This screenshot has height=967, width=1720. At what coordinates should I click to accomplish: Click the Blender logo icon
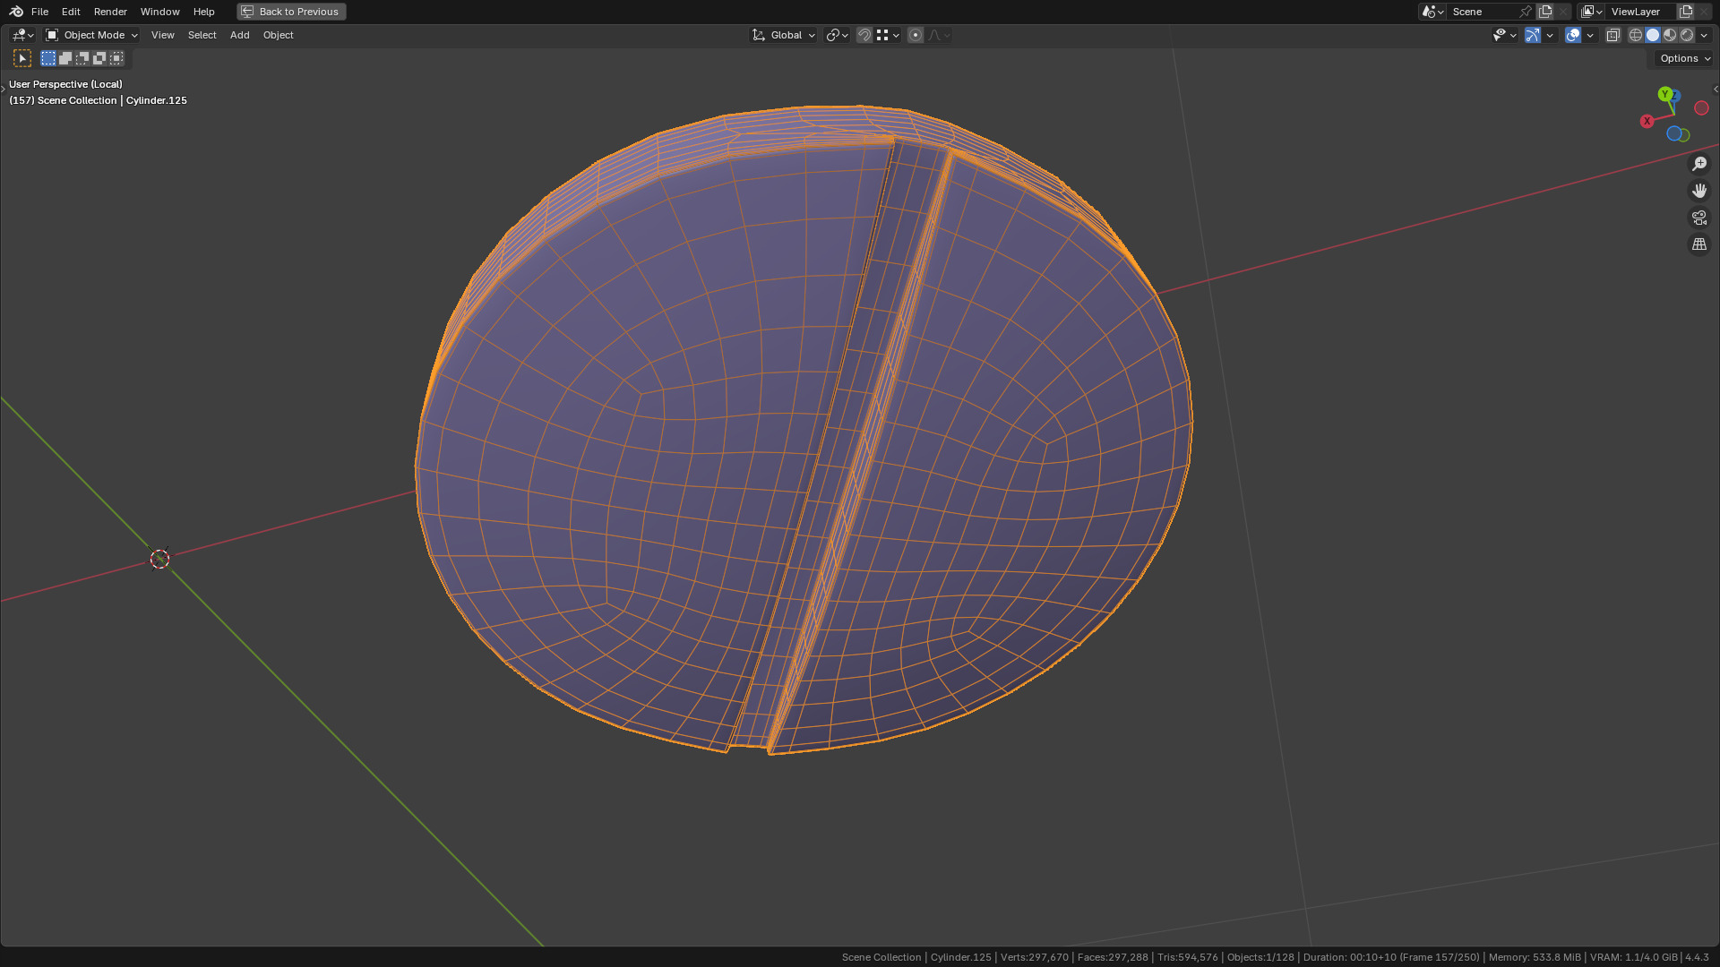coord(16,12)
